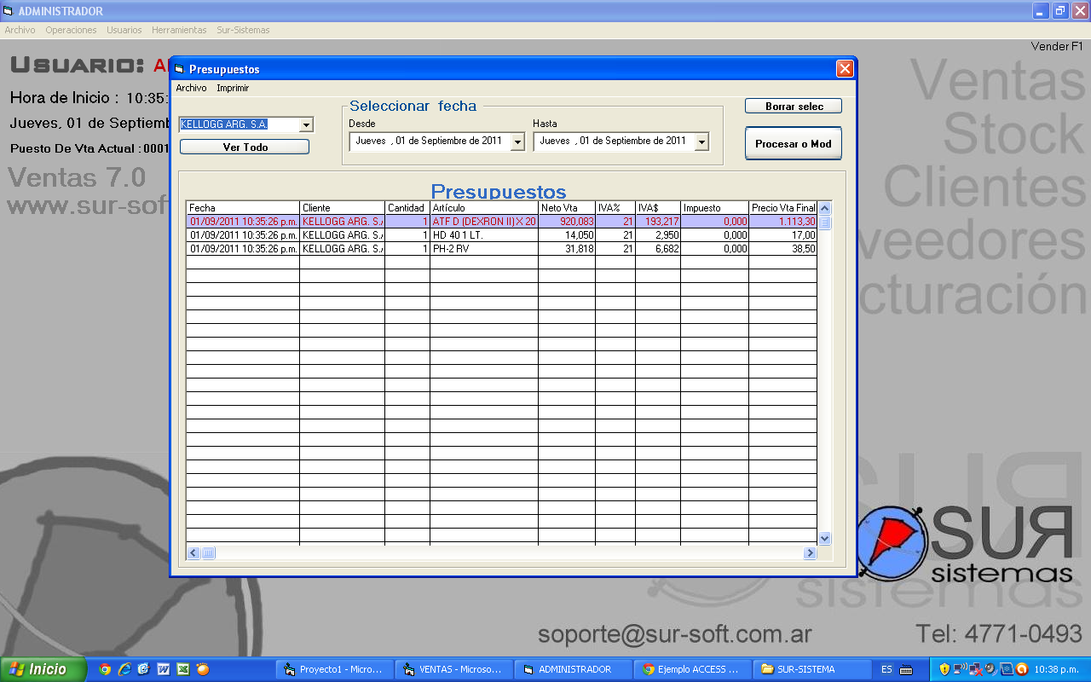Open Archivo menu in ADMINISTRADOR window
The width and height of the screenshot is (1091, 682).
pyautogui.click(x=20, y=30)
